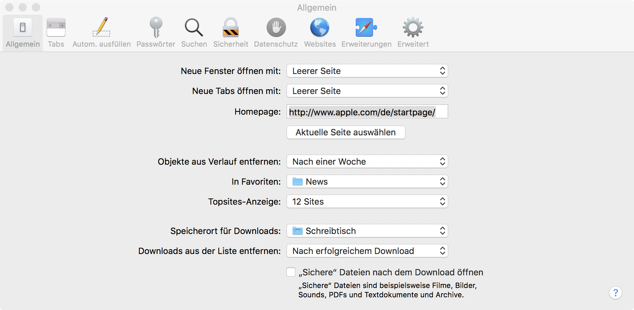The height and width of the screenshot is (310, 634).
Task: Click Aktuelle Seite auswählen button
Action: coord(346,132)
